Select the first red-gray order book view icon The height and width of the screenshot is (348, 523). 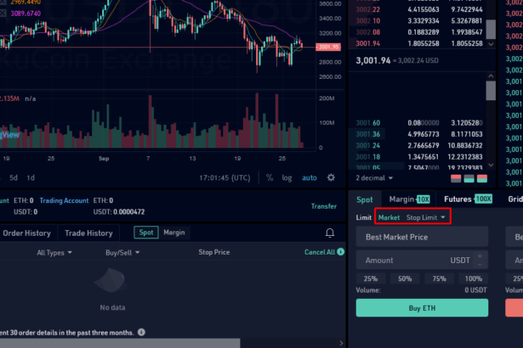(456, 178)
